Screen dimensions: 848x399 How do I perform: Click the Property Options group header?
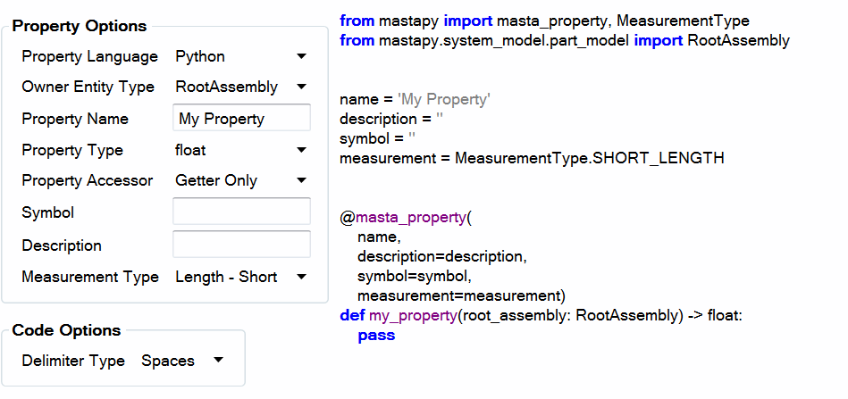click(x=79, y=26)
